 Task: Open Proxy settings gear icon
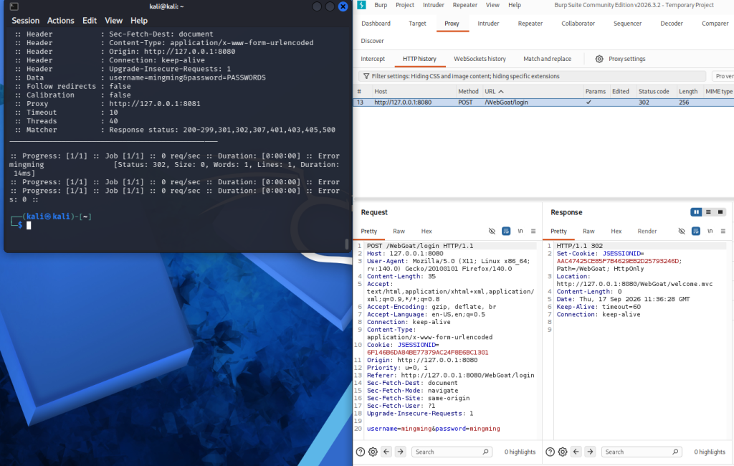pyautogui.click(x=599, y=59)
